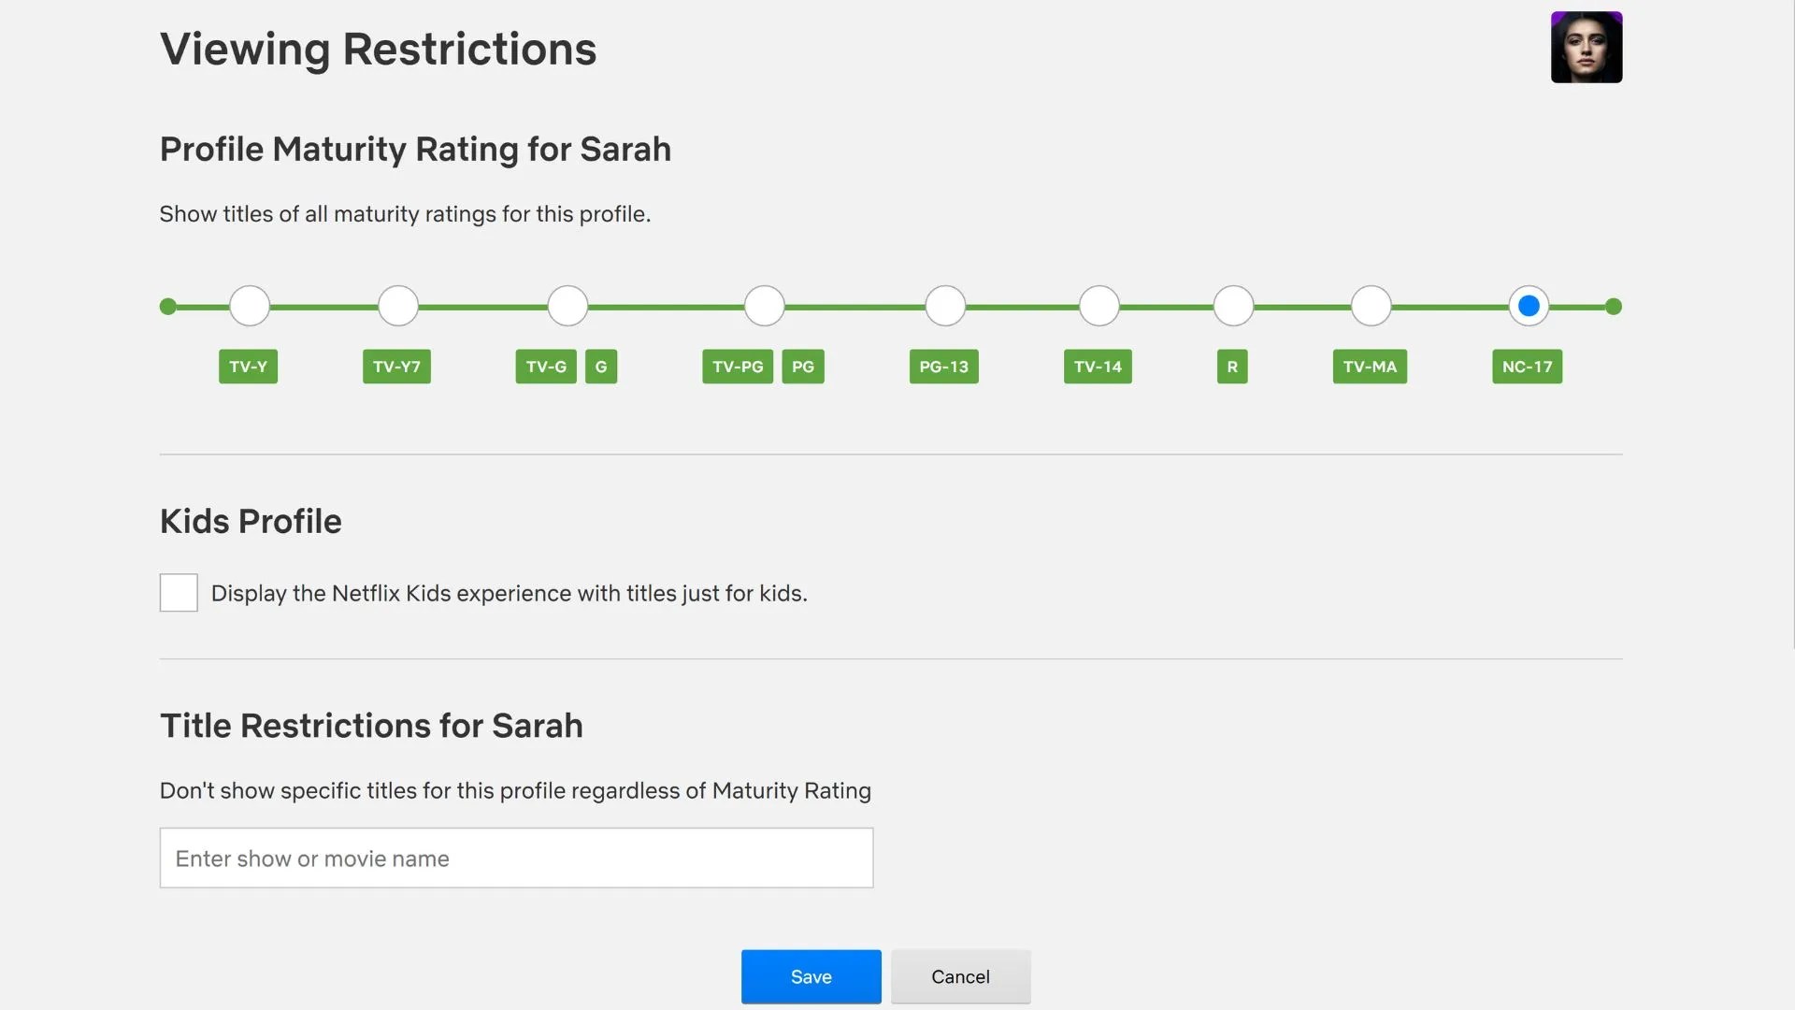
Task: Click the Viewing Restrictions heading
Action: pos(378,49)
